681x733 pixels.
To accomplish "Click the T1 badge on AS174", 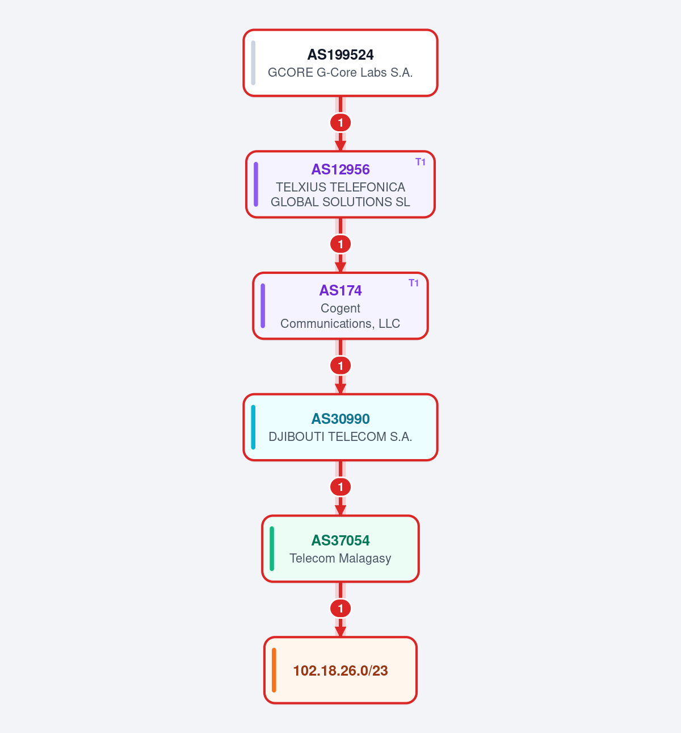I will pyautogui.click(x=414, y=283).
